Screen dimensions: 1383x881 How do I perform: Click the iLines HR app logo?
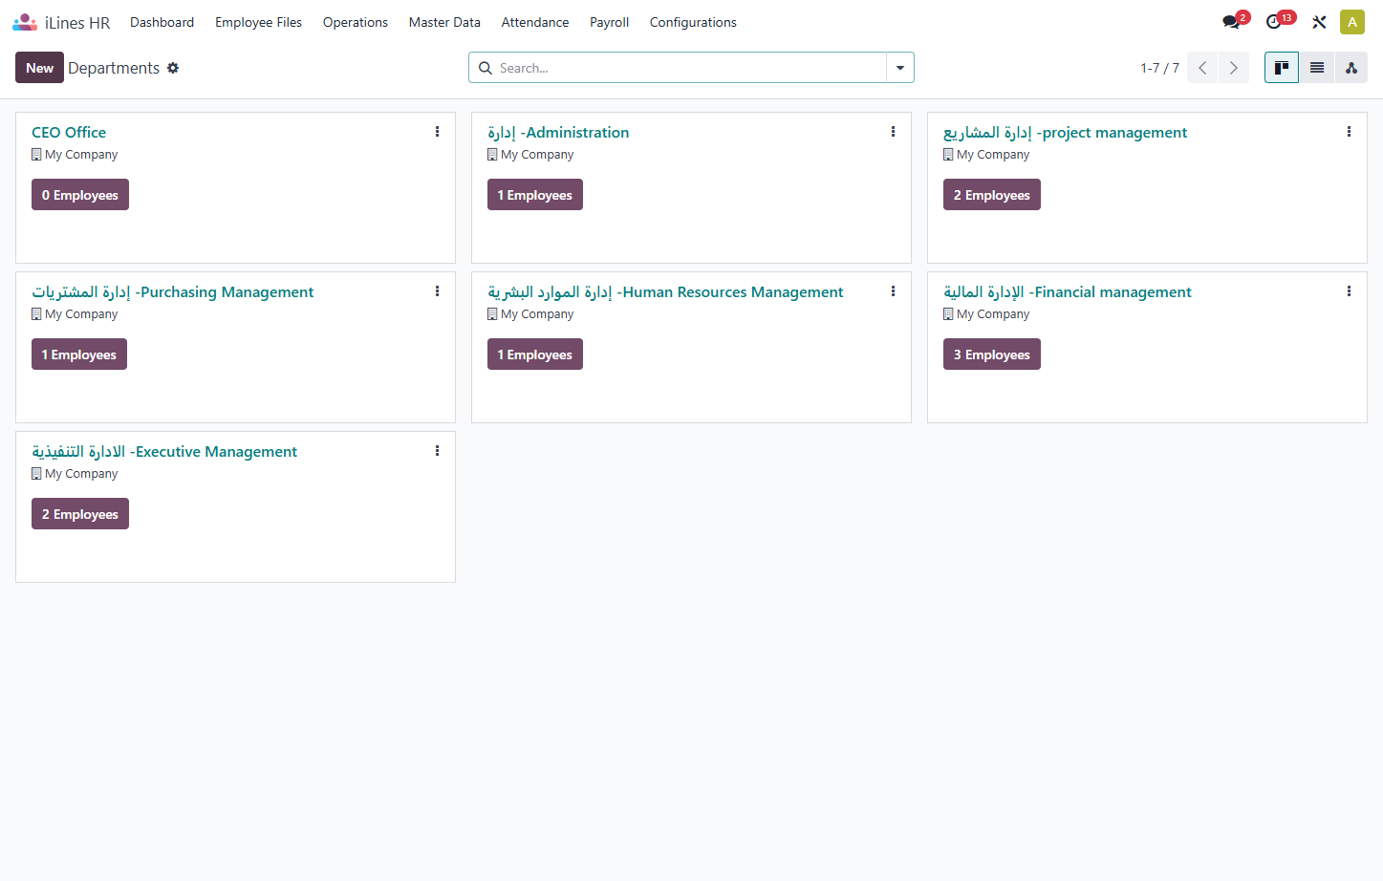coord(25,22)
